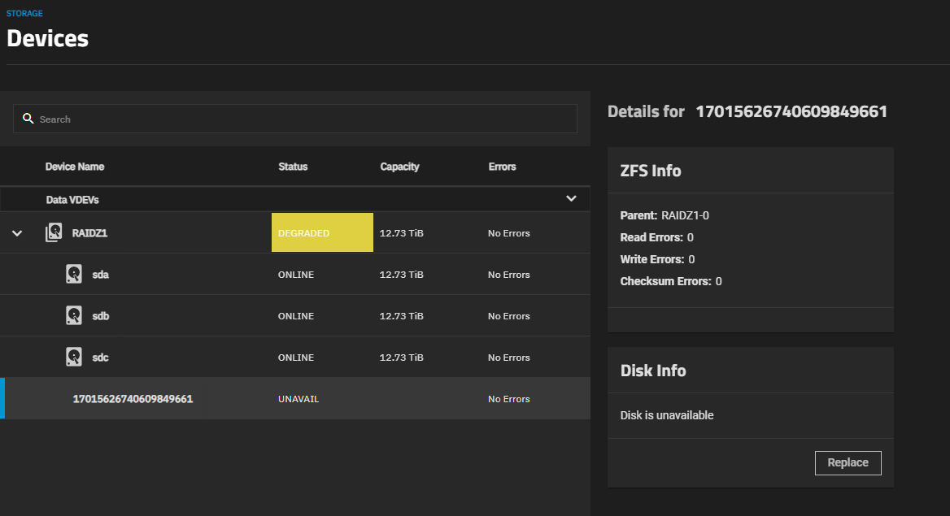This screenshot has width=950, height=516.
Task: Open the STORAGE breadcrumb link
Action: [x=24, y=13]
